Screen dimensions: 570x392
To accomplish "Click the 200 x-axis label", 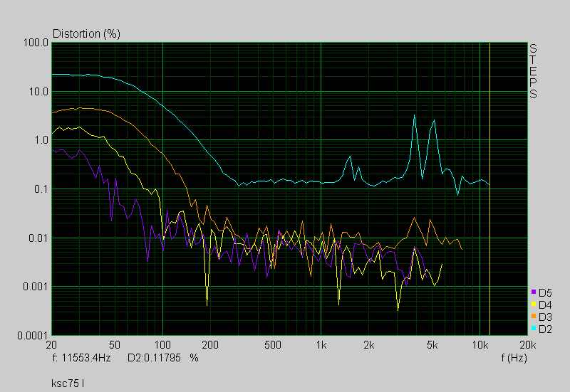I will click(x=210, y=345).
